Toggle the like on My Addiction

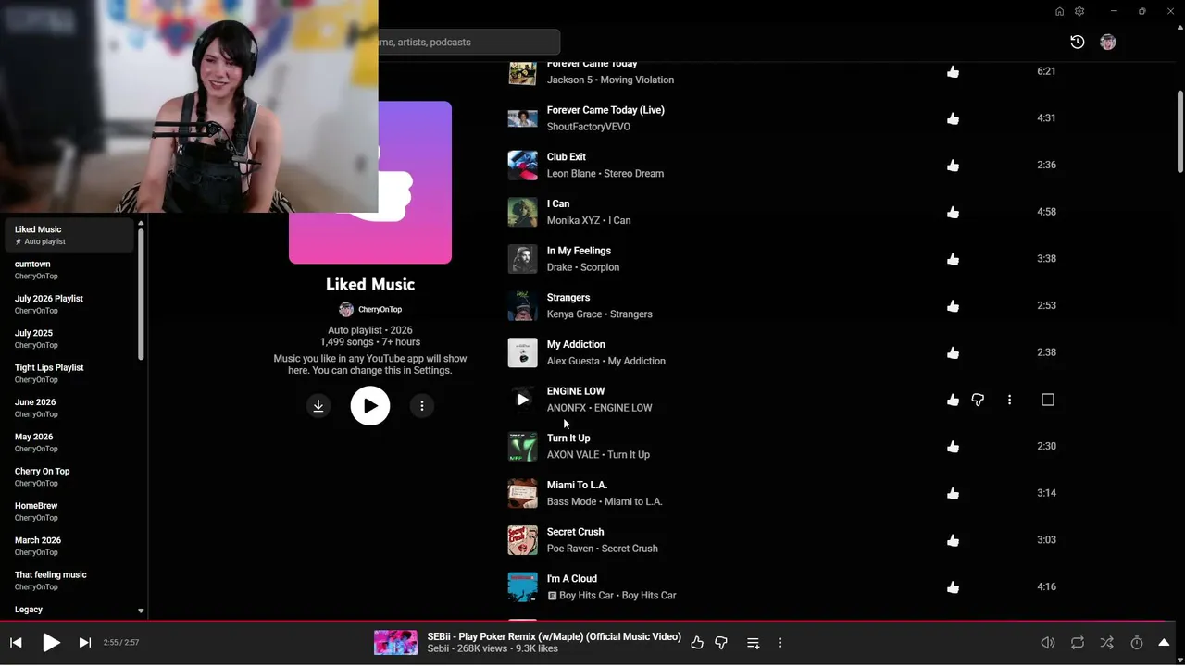953,352
